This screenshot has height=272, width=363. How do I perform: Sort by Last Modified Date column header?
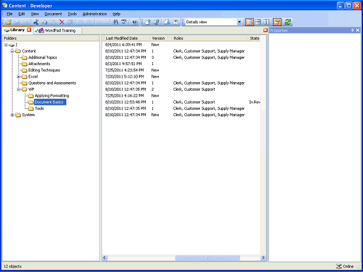(126, 39)
